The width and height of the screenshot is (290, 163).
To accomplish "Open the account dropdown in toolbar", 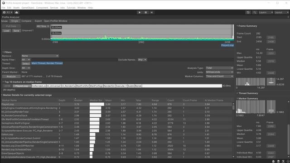I will pyautogui.click(x=8, y=12).
